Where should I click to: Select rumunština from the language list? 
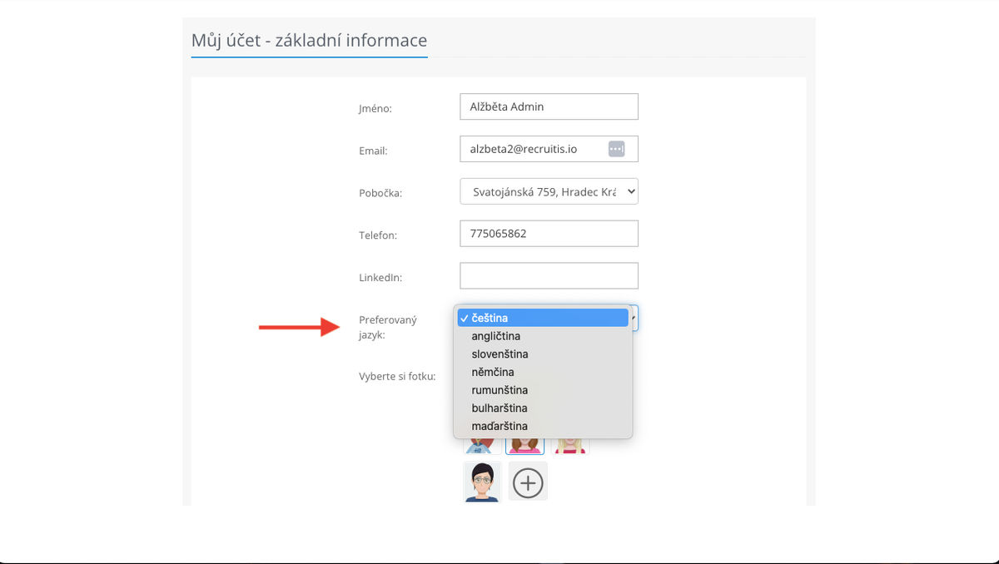coord(543,390)
